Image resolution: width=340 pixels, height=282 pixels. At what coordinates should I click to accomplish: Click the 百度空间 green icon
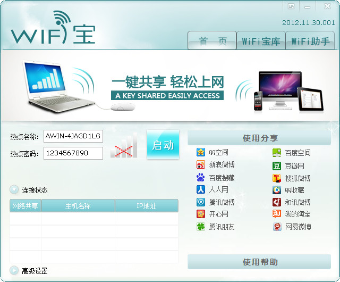(277, 153)
